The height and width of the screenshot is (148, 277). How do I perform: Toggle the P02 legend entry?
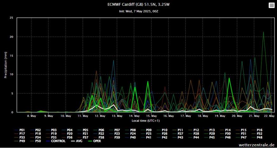tap(36, 130)
